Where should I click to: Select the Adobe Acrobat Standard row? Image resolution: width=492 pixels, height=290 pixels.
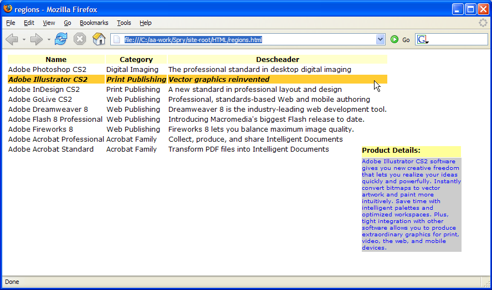197,149
